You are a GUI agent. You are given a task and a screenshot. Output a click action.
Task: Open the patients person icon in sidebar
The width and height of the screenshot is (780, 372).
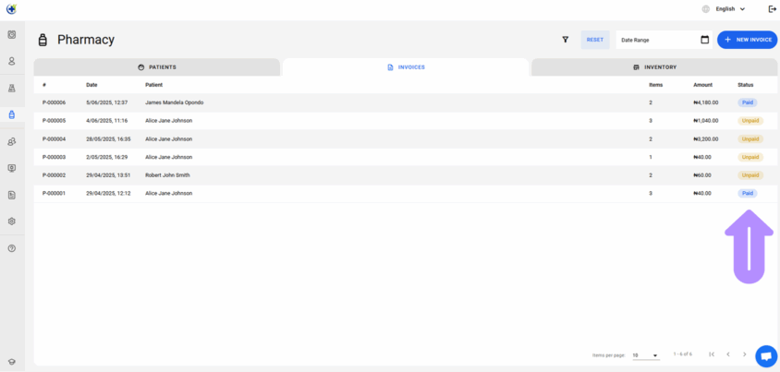[x=12, y=61]
